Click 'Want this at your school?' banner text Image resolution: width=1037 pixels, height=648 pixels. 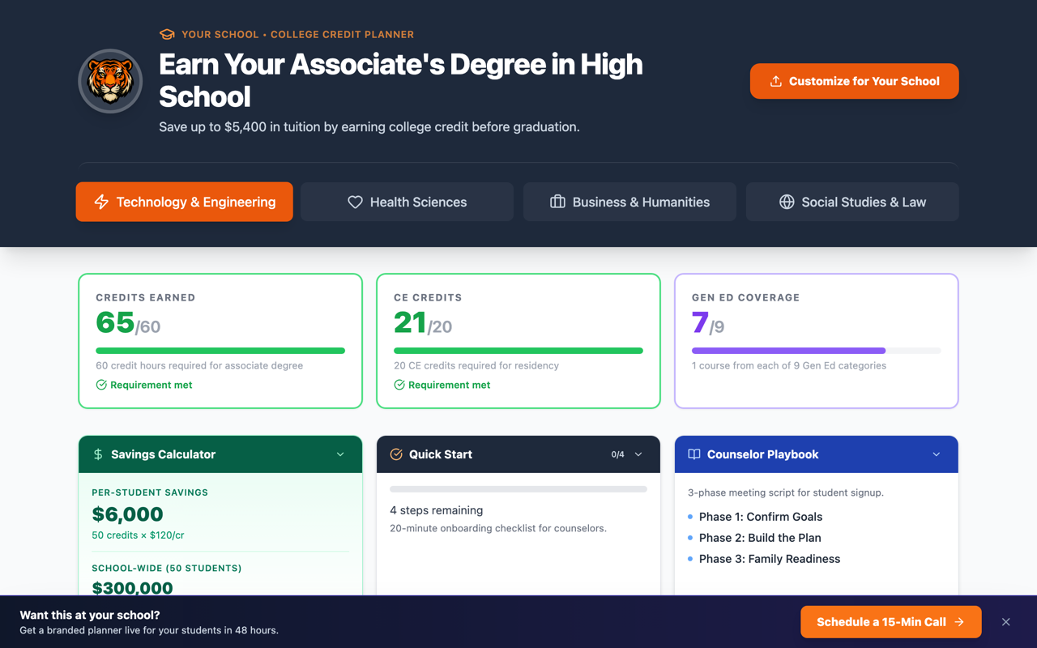(90, 615)
